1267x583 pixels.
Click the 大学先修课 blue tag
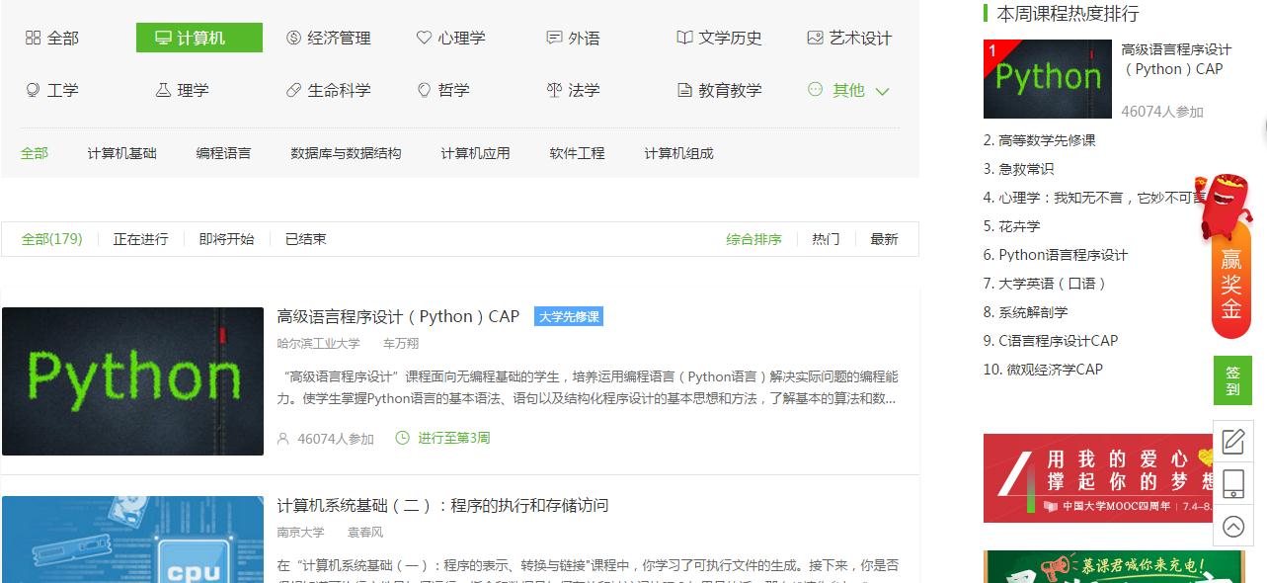(x=568, y=316)
